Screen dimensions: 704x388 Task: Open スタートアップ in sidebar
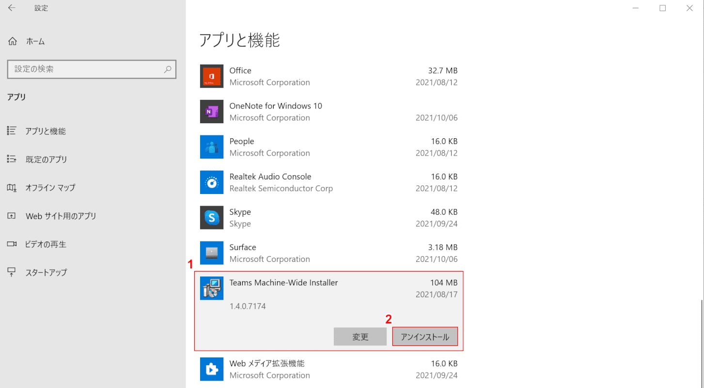pos(46,273)
